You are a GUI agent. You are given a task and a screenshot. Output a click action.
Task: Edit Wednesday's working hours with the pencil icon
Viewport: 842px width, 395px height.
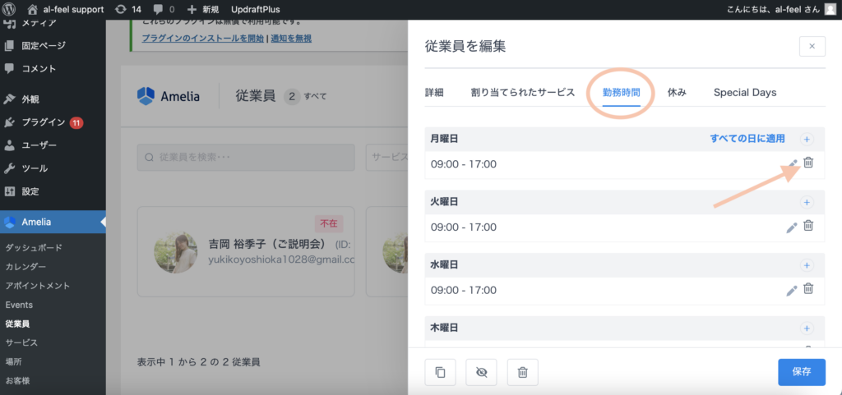tap(792, 290)
